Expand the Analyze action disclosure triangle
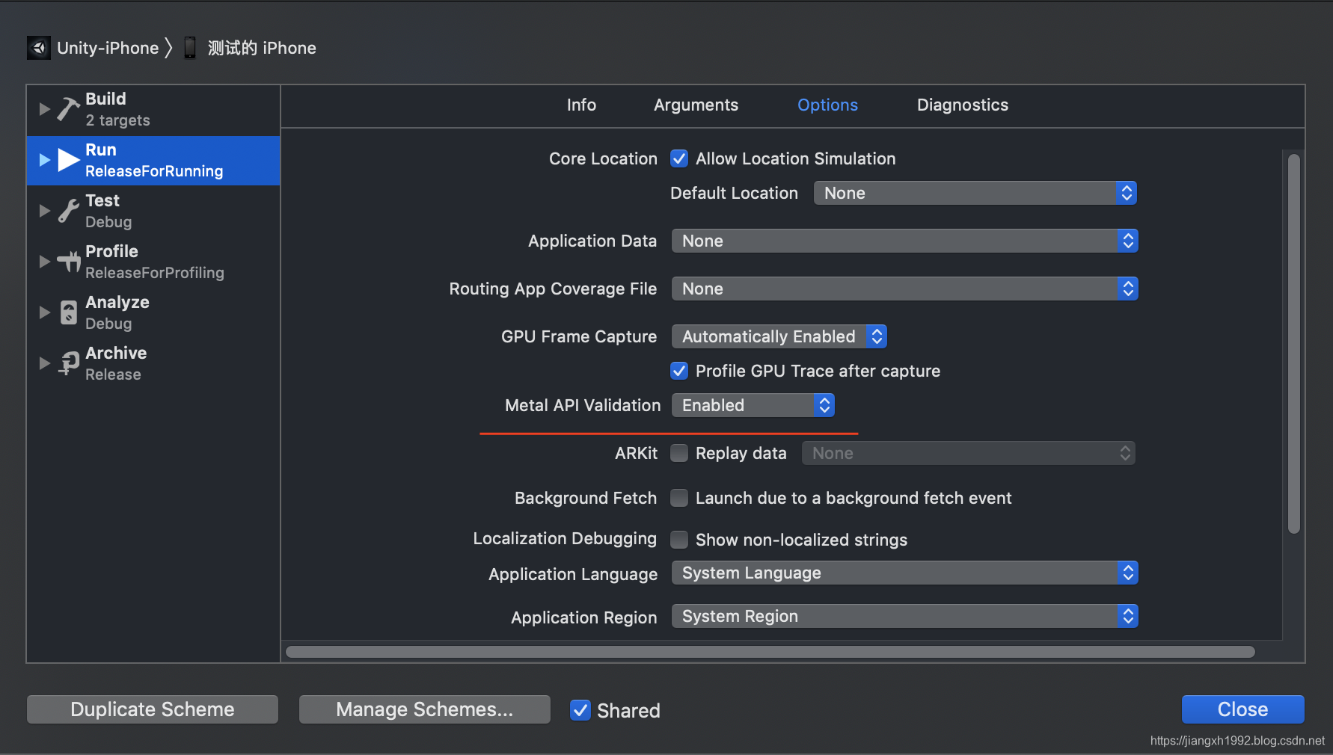The image size is (1333, 755). tap(45, 312)
